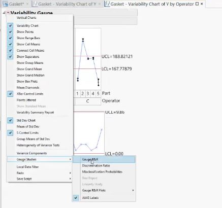
Task: Click Operator C group label
Action: click(87, 101)
